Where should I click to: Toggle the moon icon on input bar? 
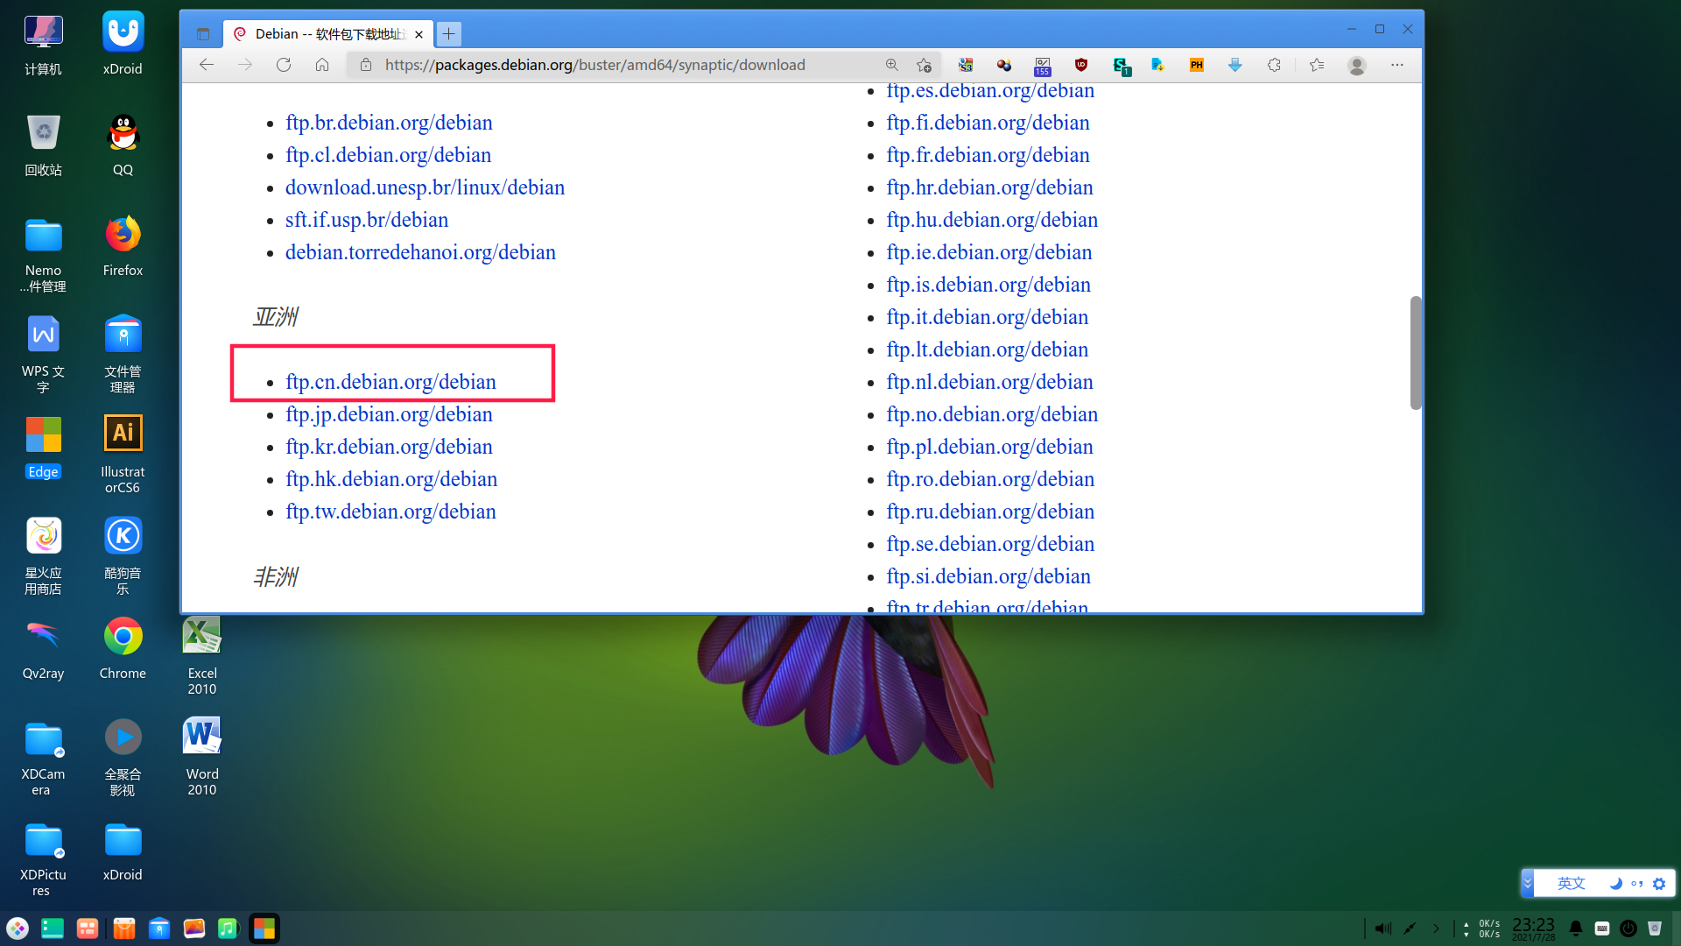click(1615, 883)
